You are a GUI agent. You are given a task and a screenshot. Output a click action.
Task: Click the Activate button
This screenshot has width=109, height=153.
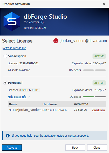click(12, 148)
